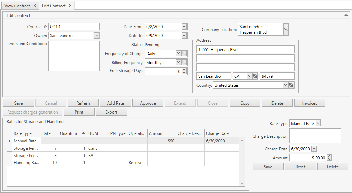352x193 pixels.
Task: Click the refresh icon beside Country field
Action: pyautogui.click(x=291, y=85)
